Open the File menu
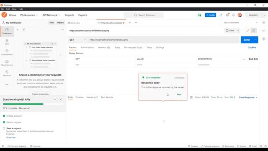268x151 pixels. click(3, 9)
